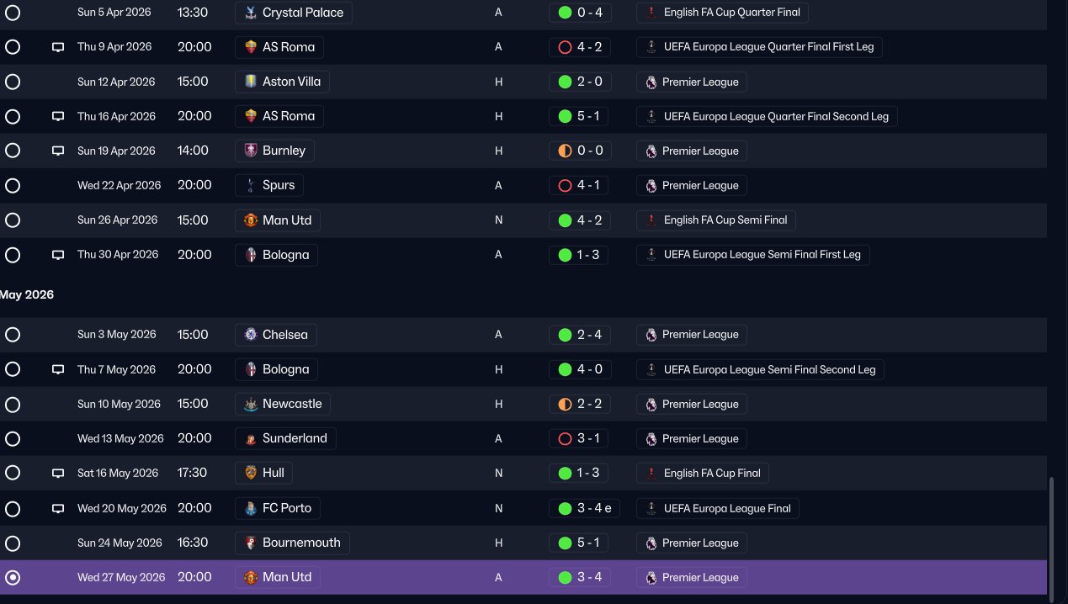Image resolution: width=1068 pixels, height=604 pixels.
Task: Open UEFA Europa League Semi Final Second Leg tag
Action: coord(761,369)
